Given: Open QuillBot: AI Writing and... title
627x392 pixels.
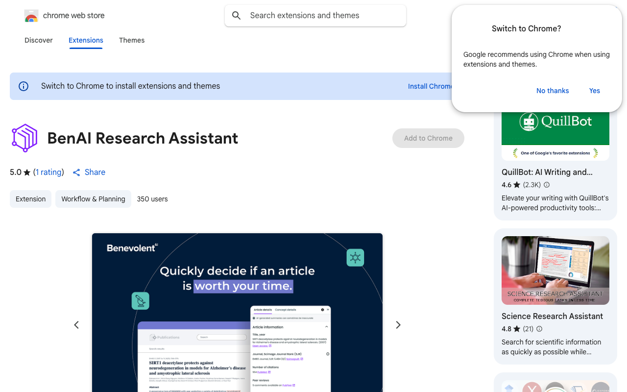Looking at the screenshot, I should pos(547,172).
